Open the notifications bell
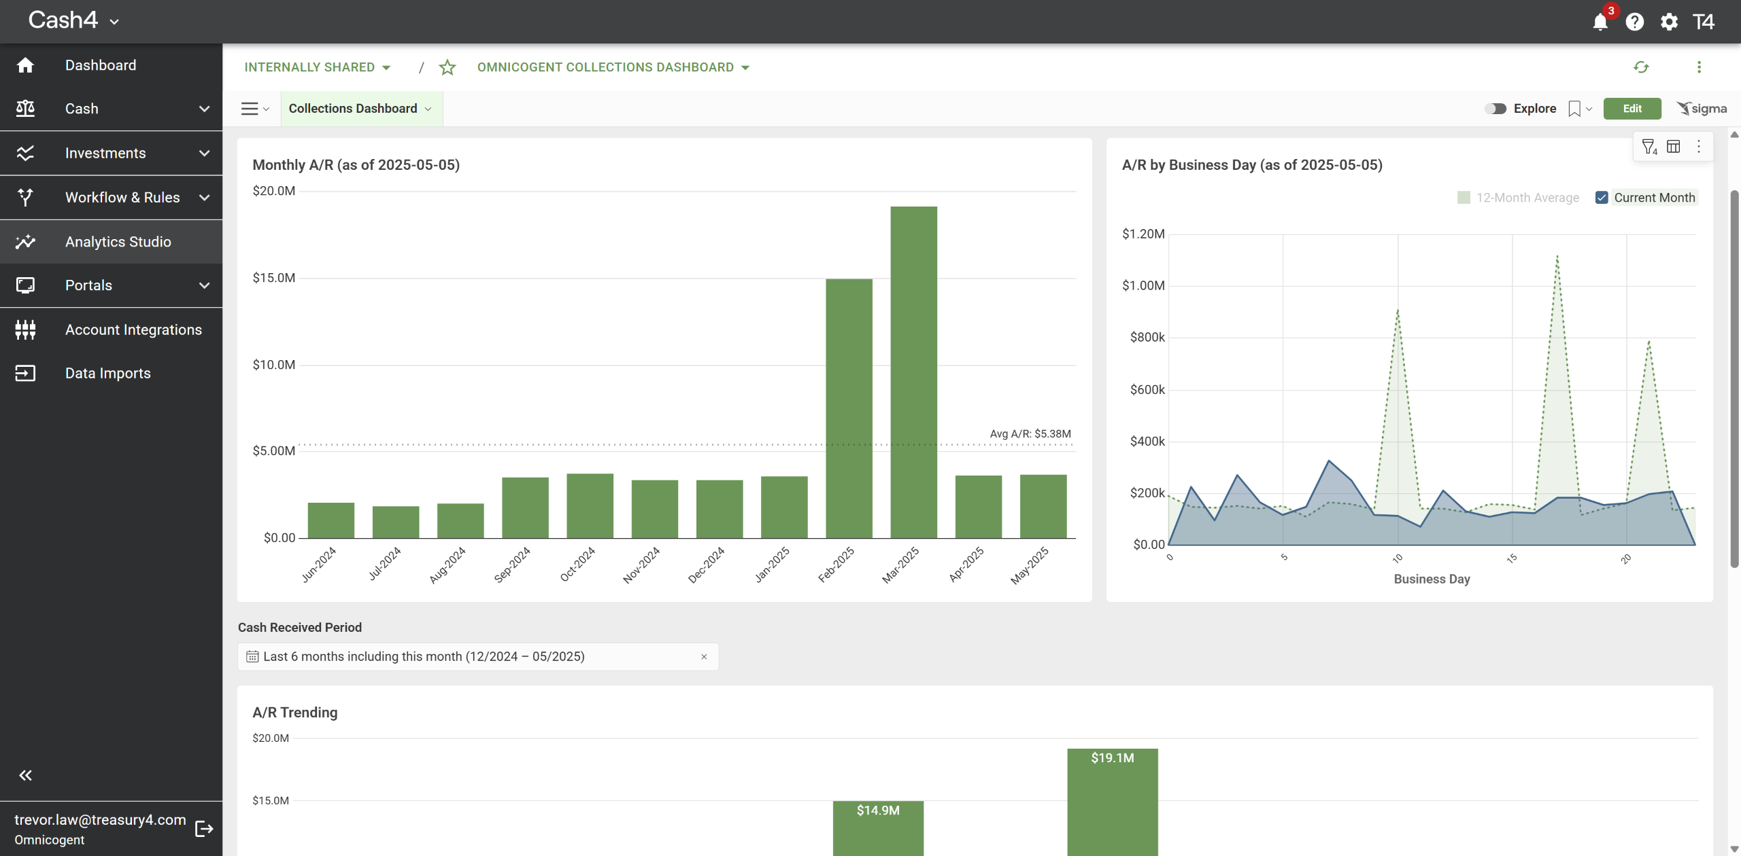Screen dimensions: 1741x856 coord(1600,22)
